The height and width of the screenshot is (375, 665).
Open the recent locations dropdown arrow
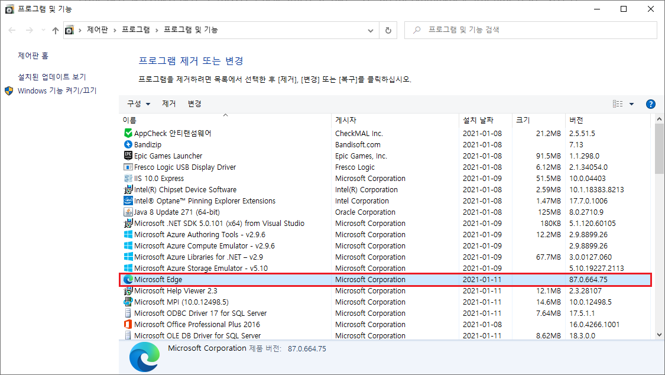[43, 30]
